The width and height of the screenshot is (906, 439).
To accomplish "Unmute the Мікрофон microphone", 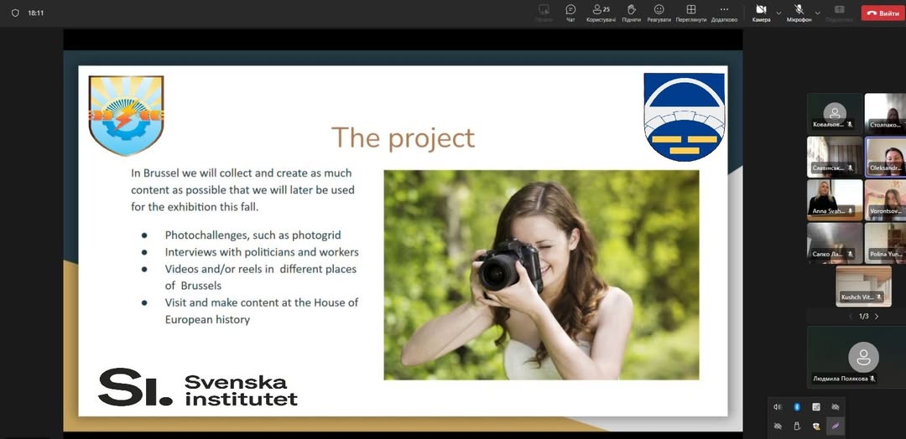I will coord(799,13).
